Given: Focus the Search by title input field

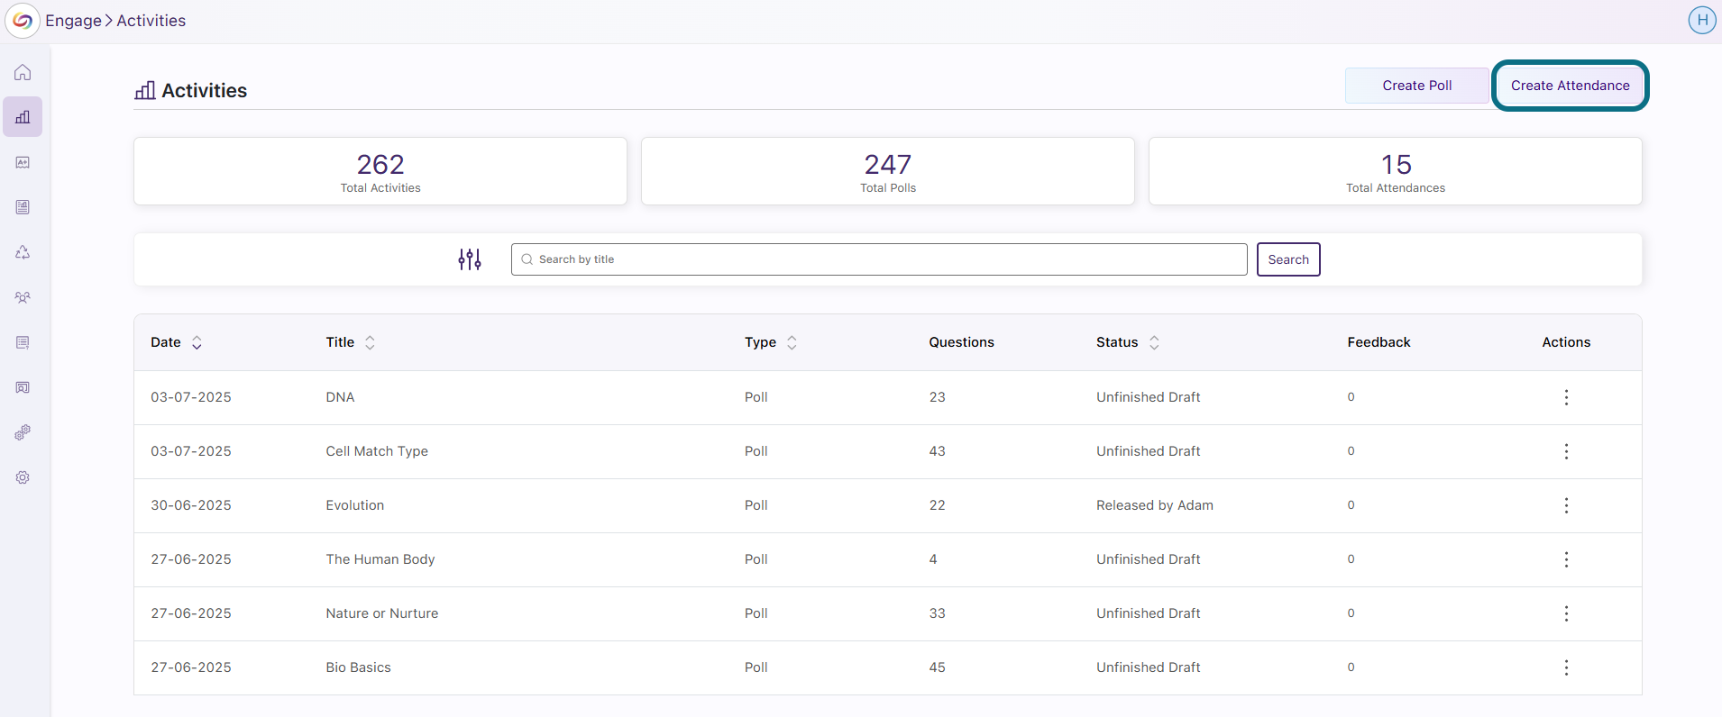Looking at the screenshot, I should 879,259.
